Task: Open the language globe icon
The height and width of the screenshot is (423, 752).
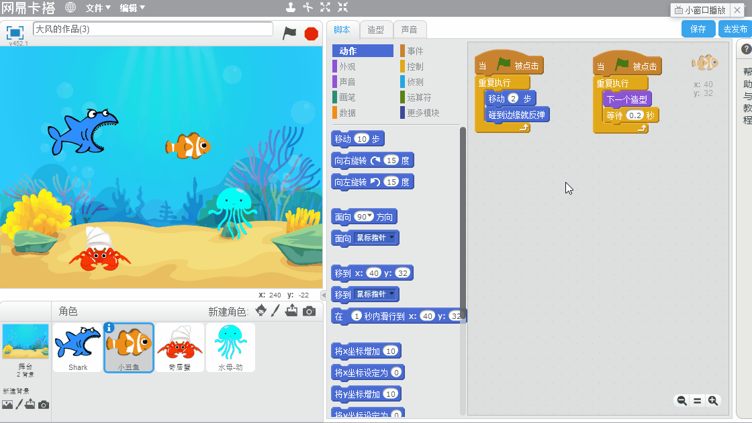Action: click(70, 7)
